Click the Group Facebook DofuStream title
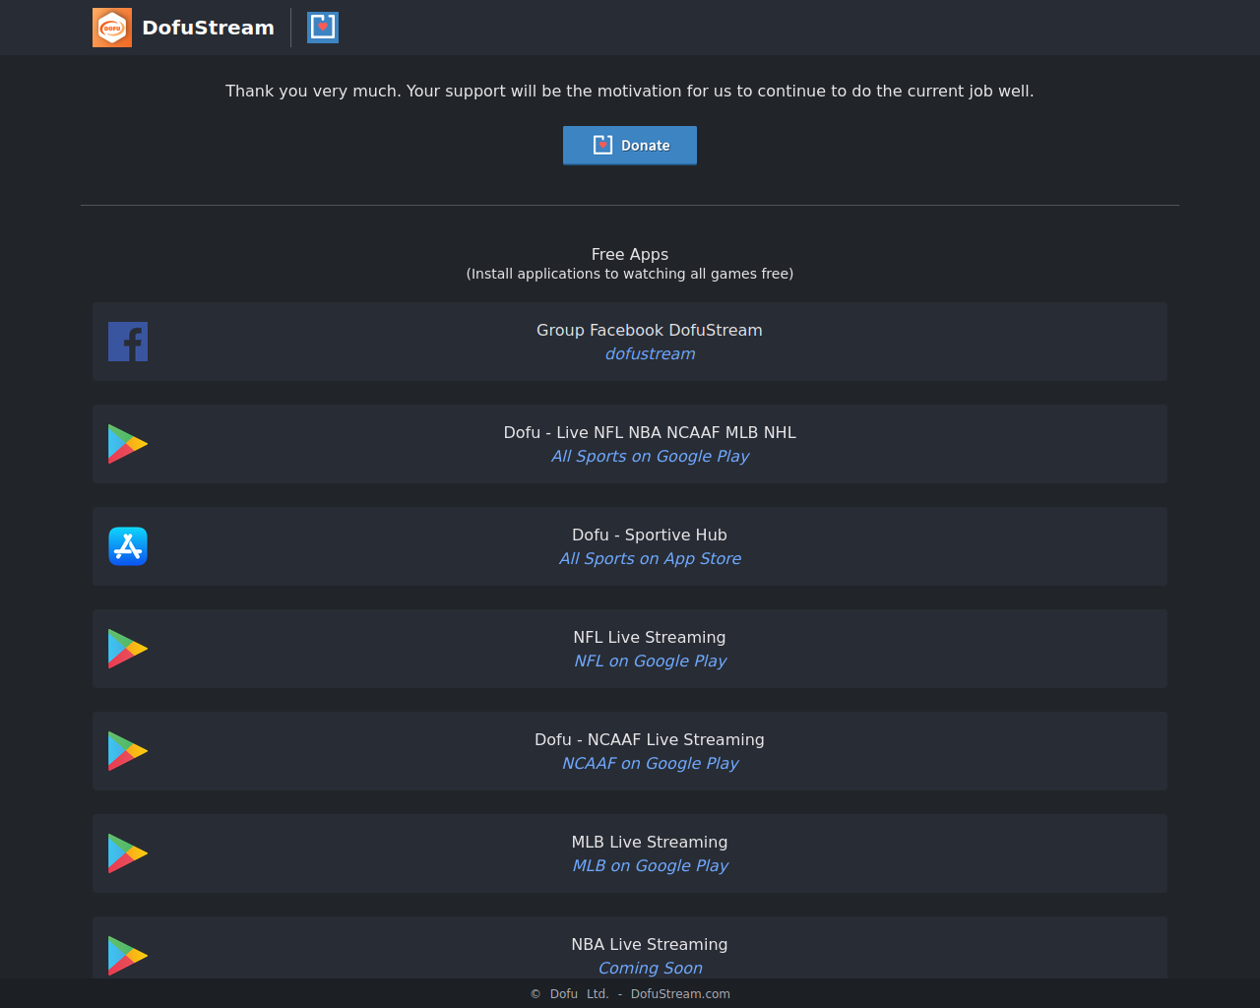This screenshot has width=1260, height=1008. [650, 330]
